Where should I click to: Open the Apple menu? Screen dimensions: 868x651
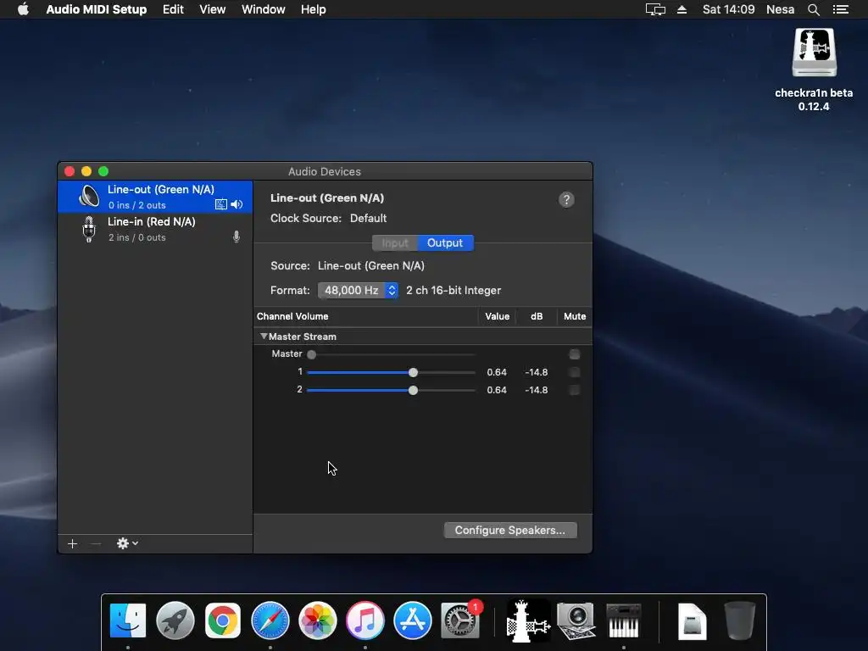23,8
